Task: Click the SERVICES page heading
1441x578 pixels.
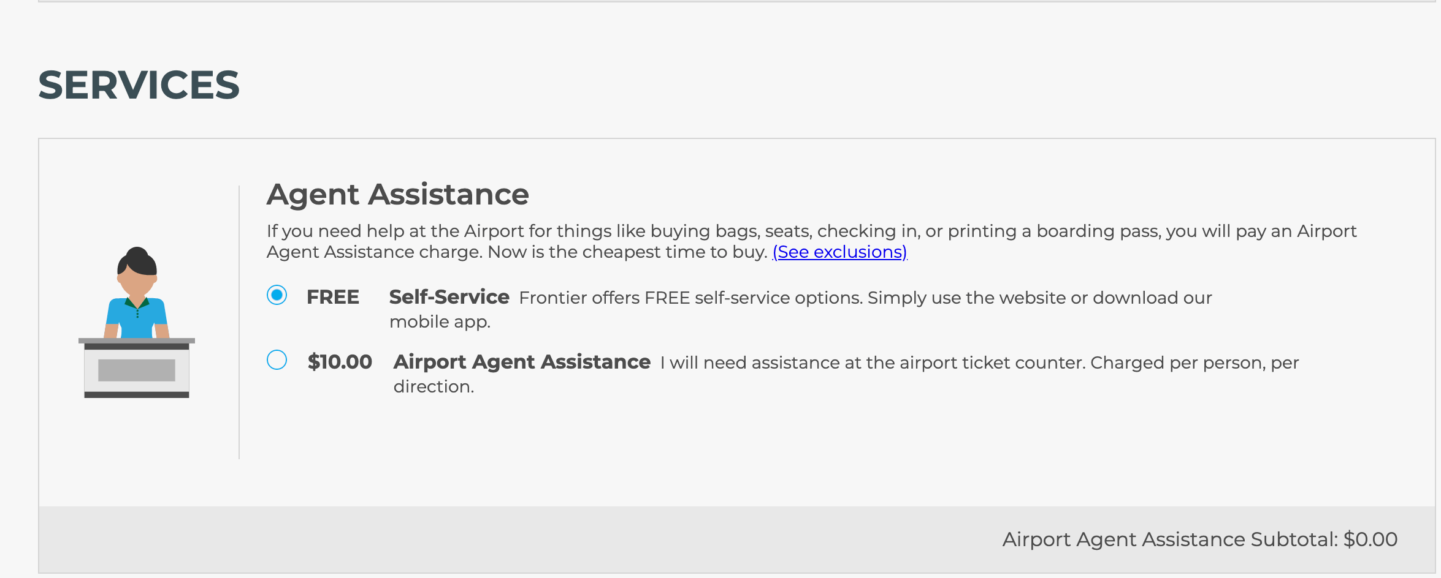Action: click(x=139, y=85)
